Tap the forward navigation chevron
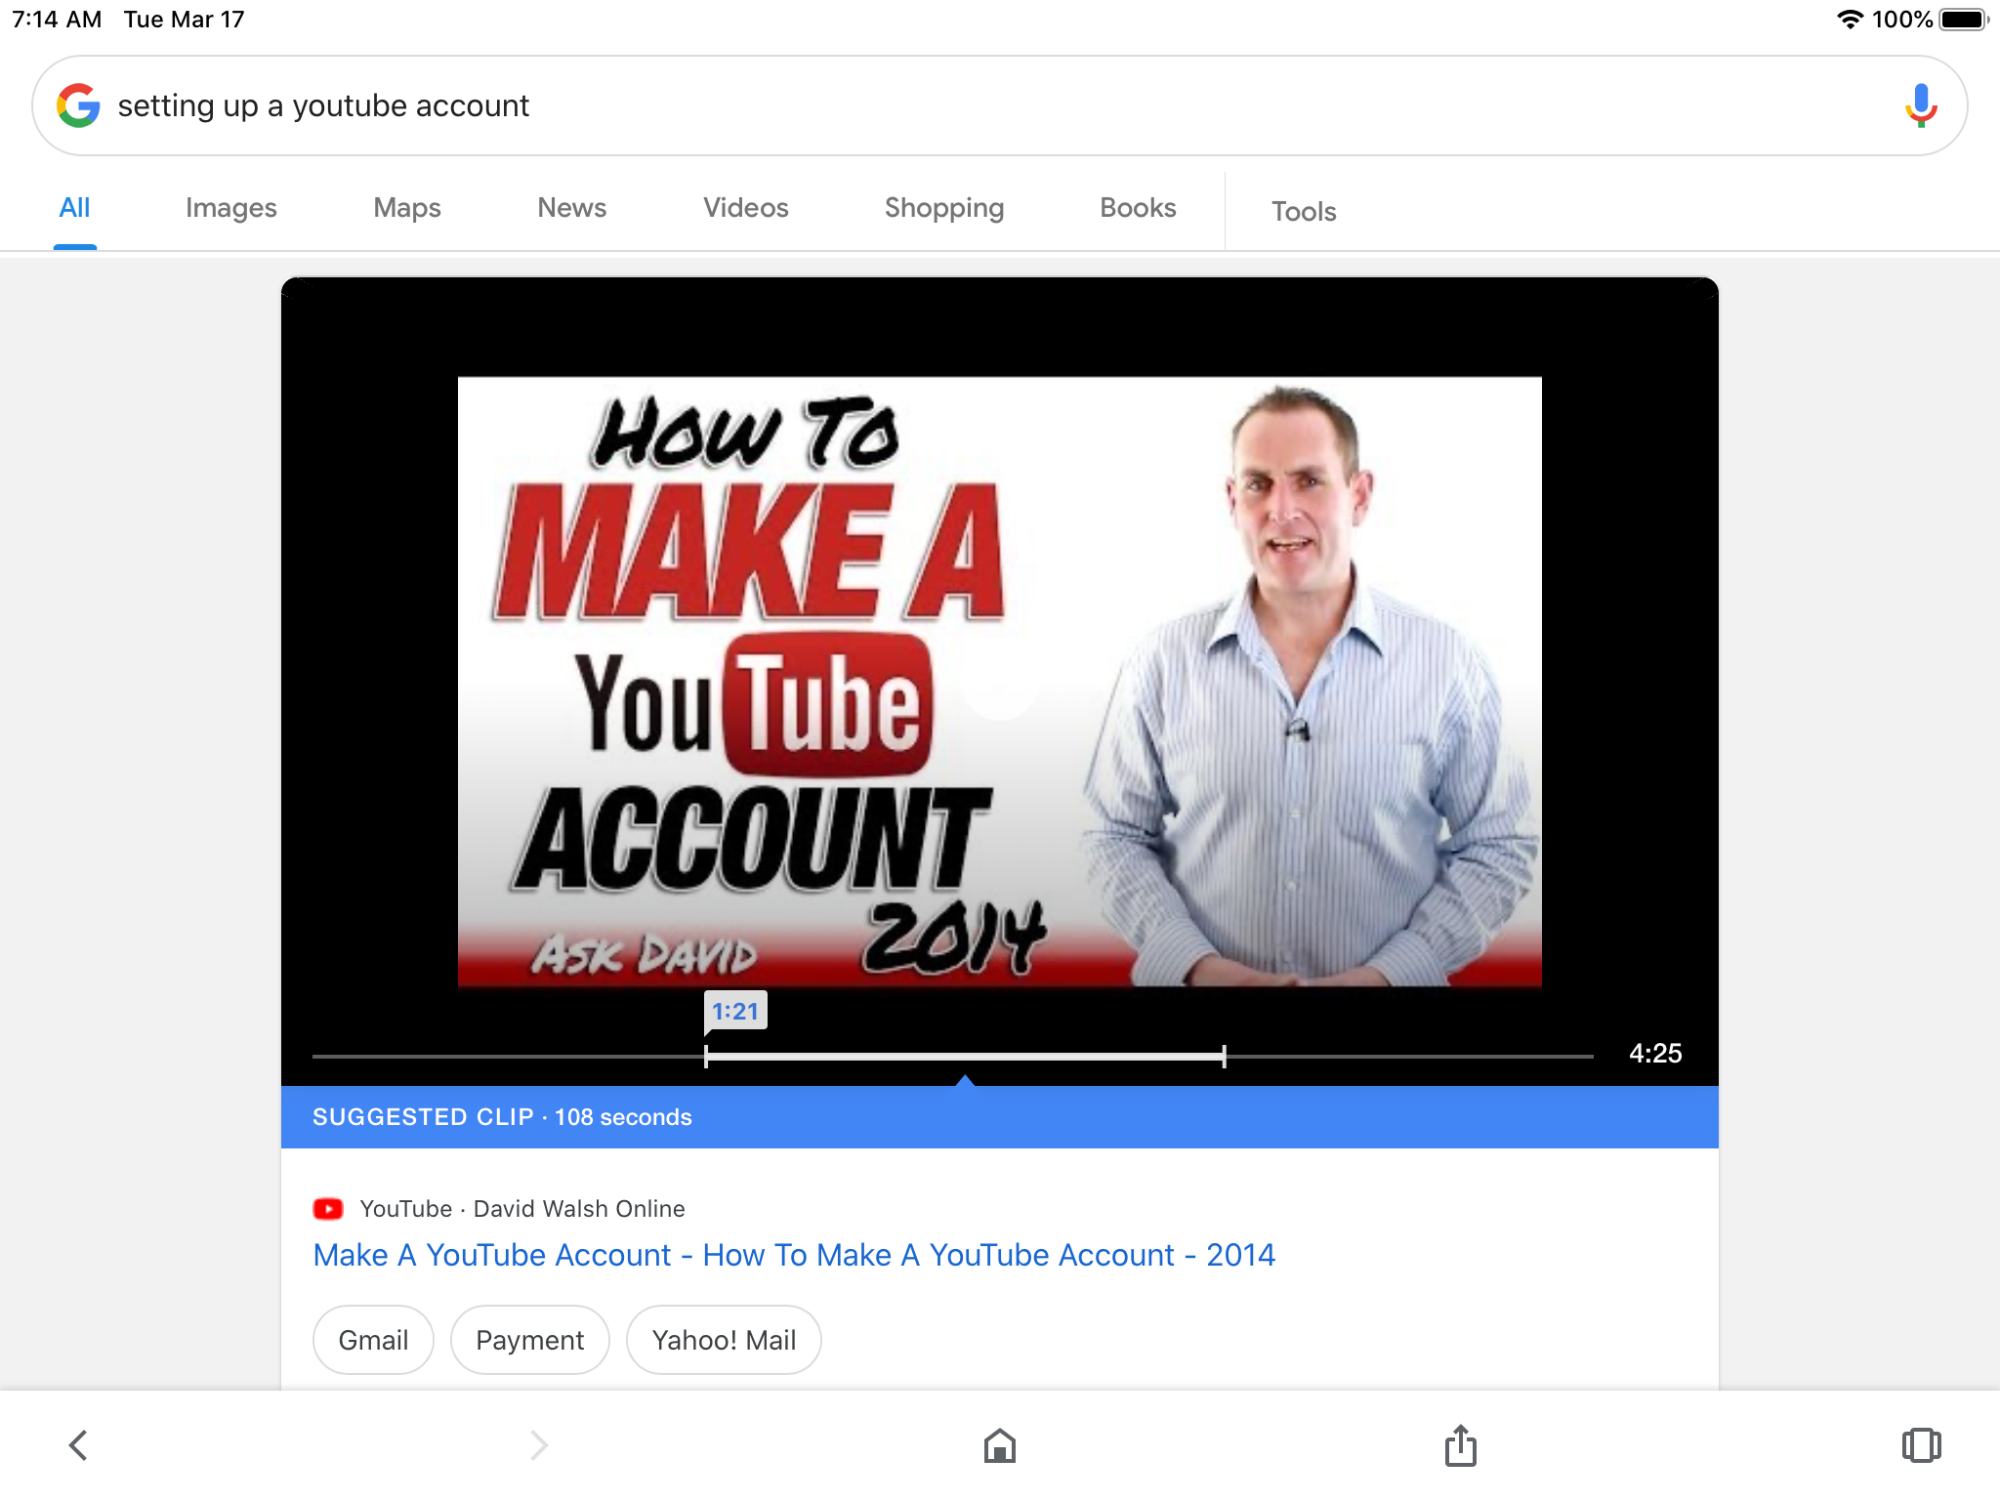Image resolution: width=2000 pixels, height=1500 pixels. pos(538,1445)
